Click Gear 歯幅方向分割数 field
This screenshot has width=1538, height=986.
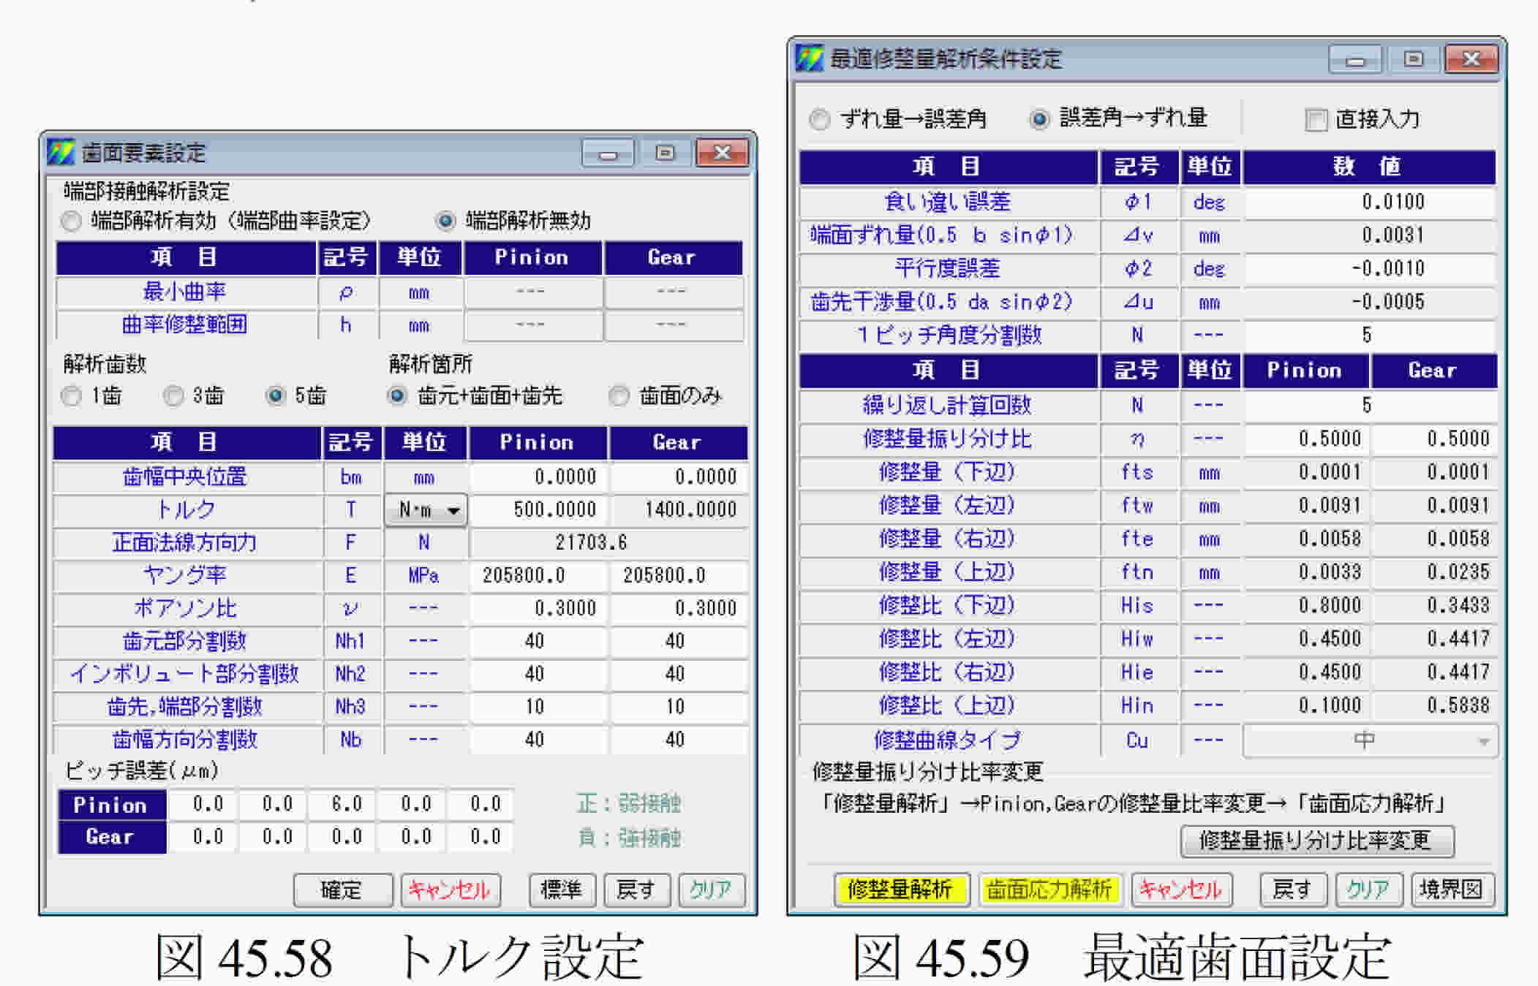tap(679, 740)
